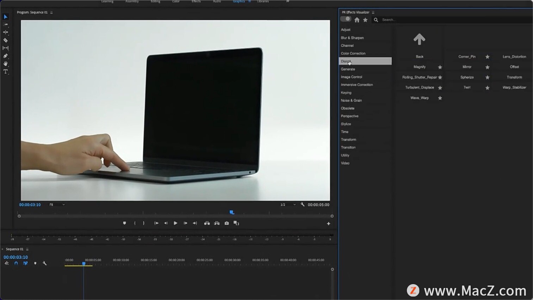Favorite the Turbulent_Displace effect star
This screenshot has height=300, width=533.
440,88
